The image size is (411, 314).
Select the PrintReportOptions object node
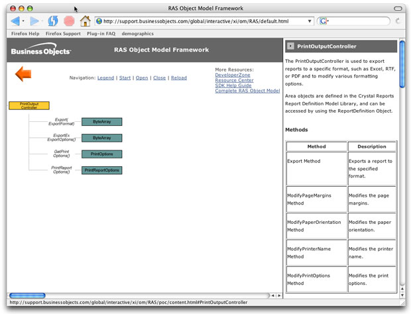tap(101, 170)
